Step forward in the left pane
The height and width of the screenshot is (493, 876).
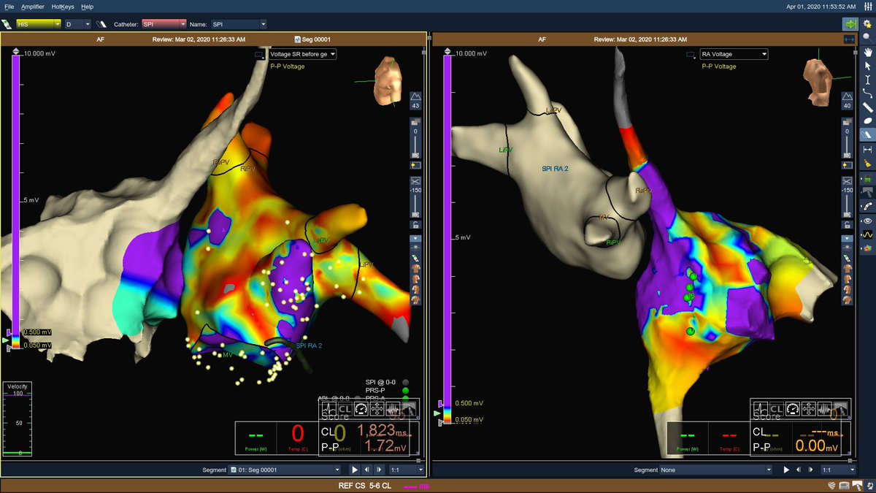(379, 470)
